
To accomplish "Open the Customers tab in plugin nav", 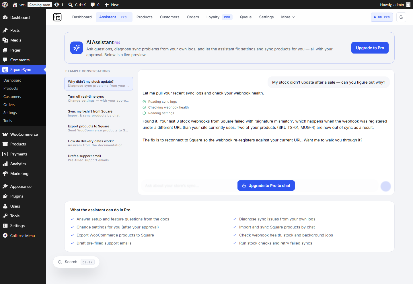I will pyautogui.click(x=170, y=17).
